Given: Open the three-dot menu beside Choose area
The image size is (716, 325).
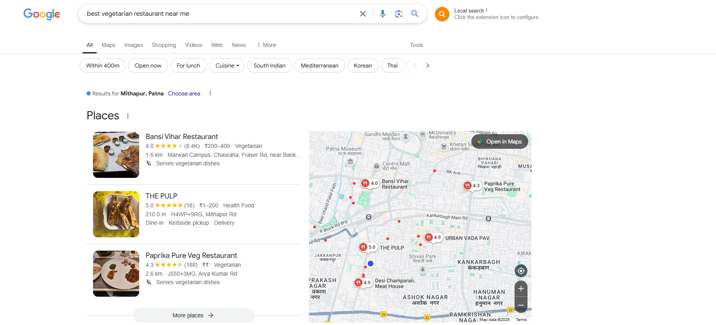Looking at the screenshot, I should pyautogui.click(x=210, y=93).
